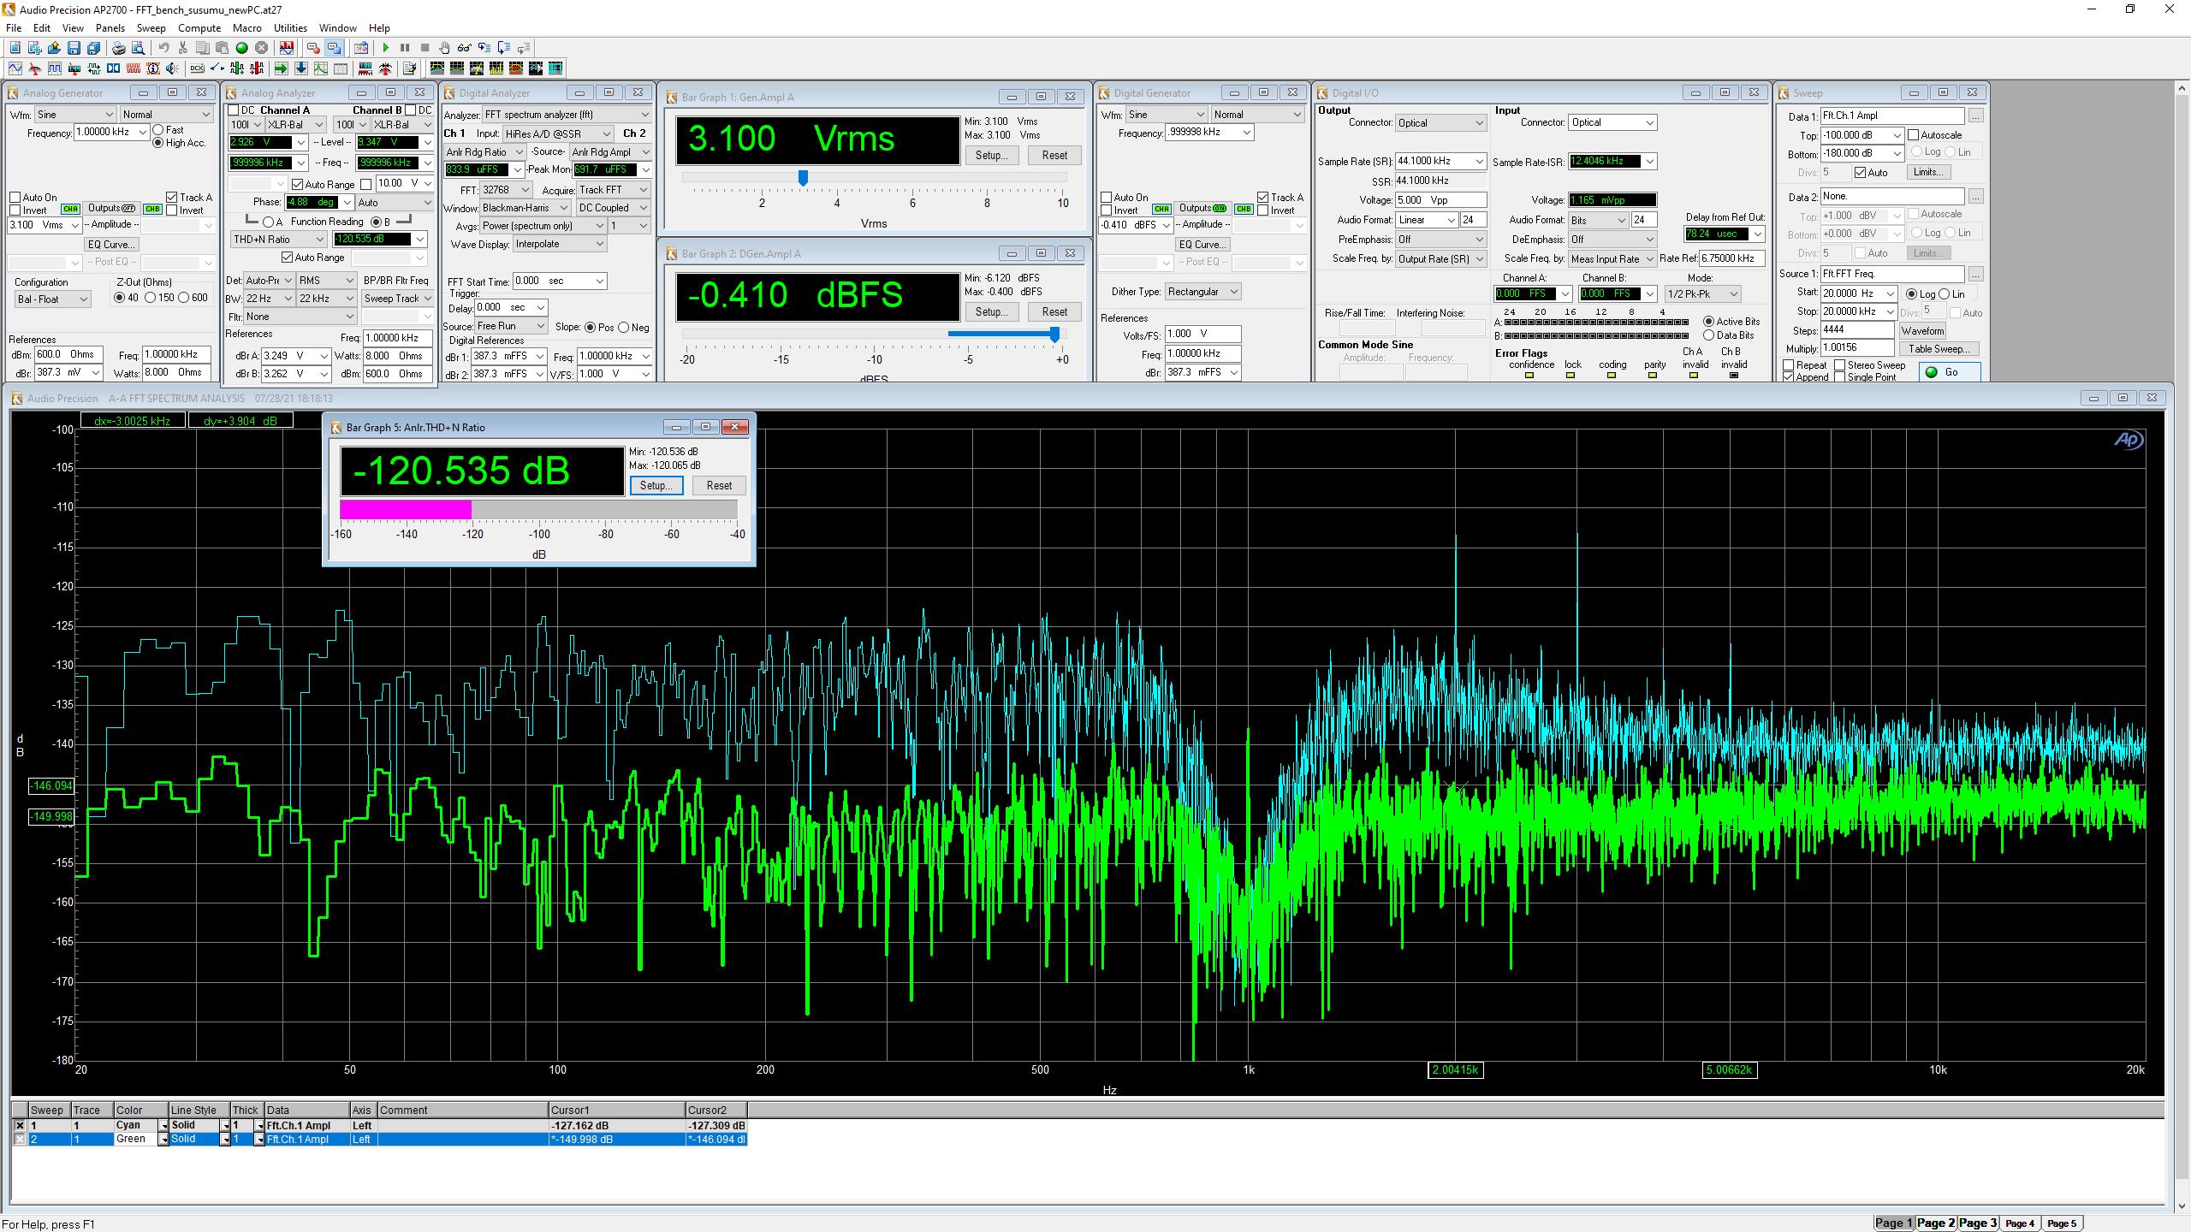Screen dimensions: 2191x1232
Task: Click the hand icon in top toolbar
Action: click(444, 48)
